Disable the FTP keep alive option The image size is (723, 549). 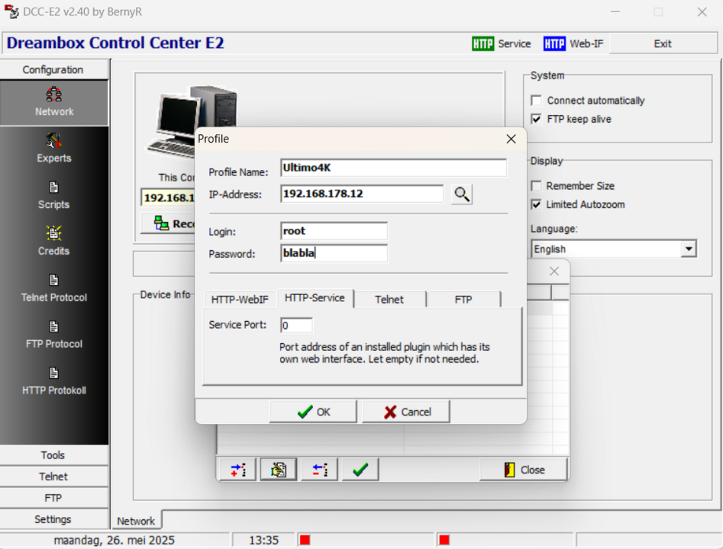pyautogui.click(x=536, y=118)
